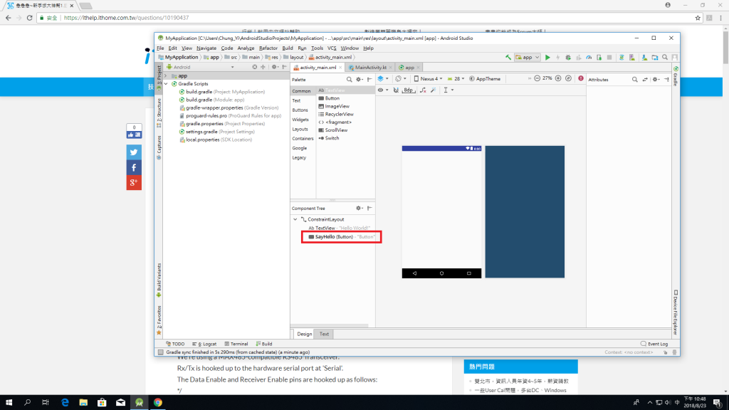The width and height of the screenshot is (729, 410).
Task: Toggle the Gradle tool window
Action: [x=676, y=76]
